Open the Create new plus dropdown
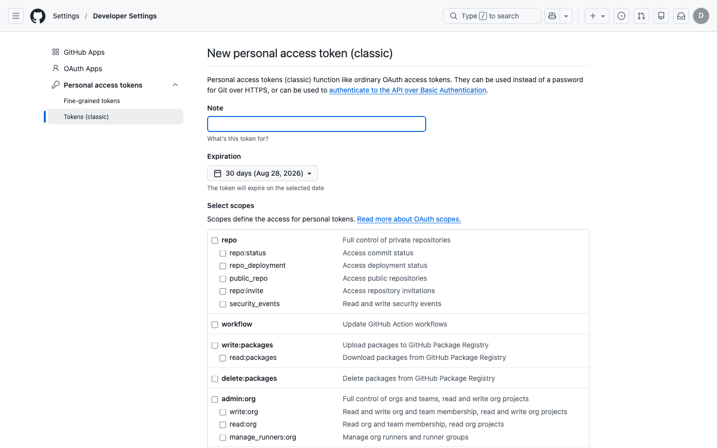717x448 pixels. pyautogui.click(x=597, y=16)
